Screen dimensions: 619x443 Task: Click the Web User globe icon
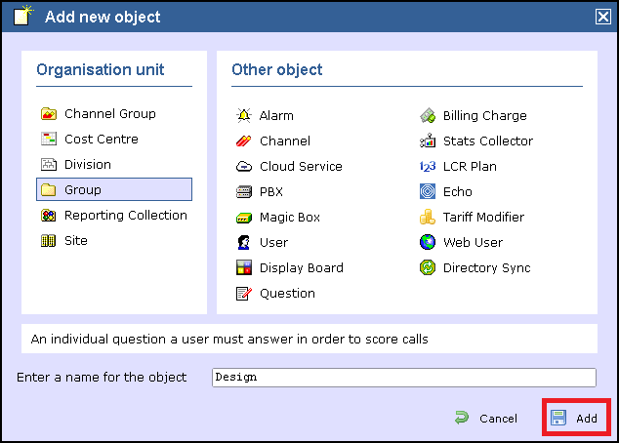(428, 242)
